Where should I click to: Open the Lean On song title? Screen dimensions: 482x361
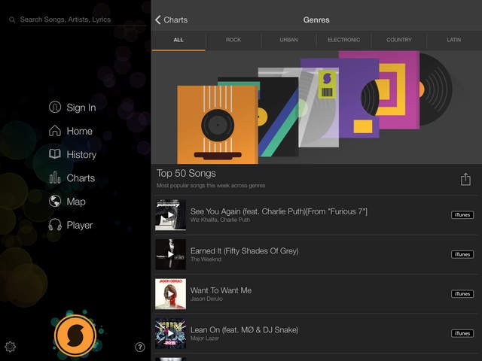(x=244, y=330)
